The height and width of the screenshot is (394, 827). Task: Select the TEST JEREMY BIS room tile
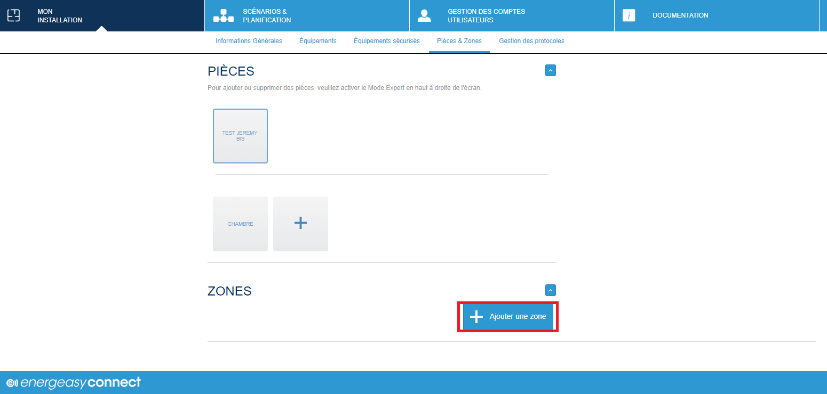(240, 136)
